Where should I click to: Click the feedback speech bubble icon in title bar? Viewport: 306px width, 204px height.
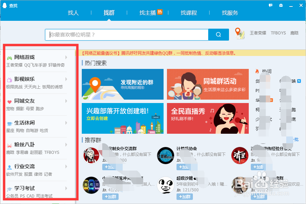pos(271,5)
